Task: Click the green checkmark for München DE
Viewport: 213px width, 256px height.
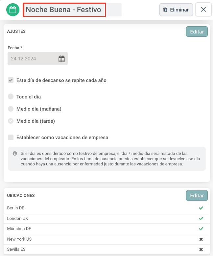Action: tap(201, 229)
